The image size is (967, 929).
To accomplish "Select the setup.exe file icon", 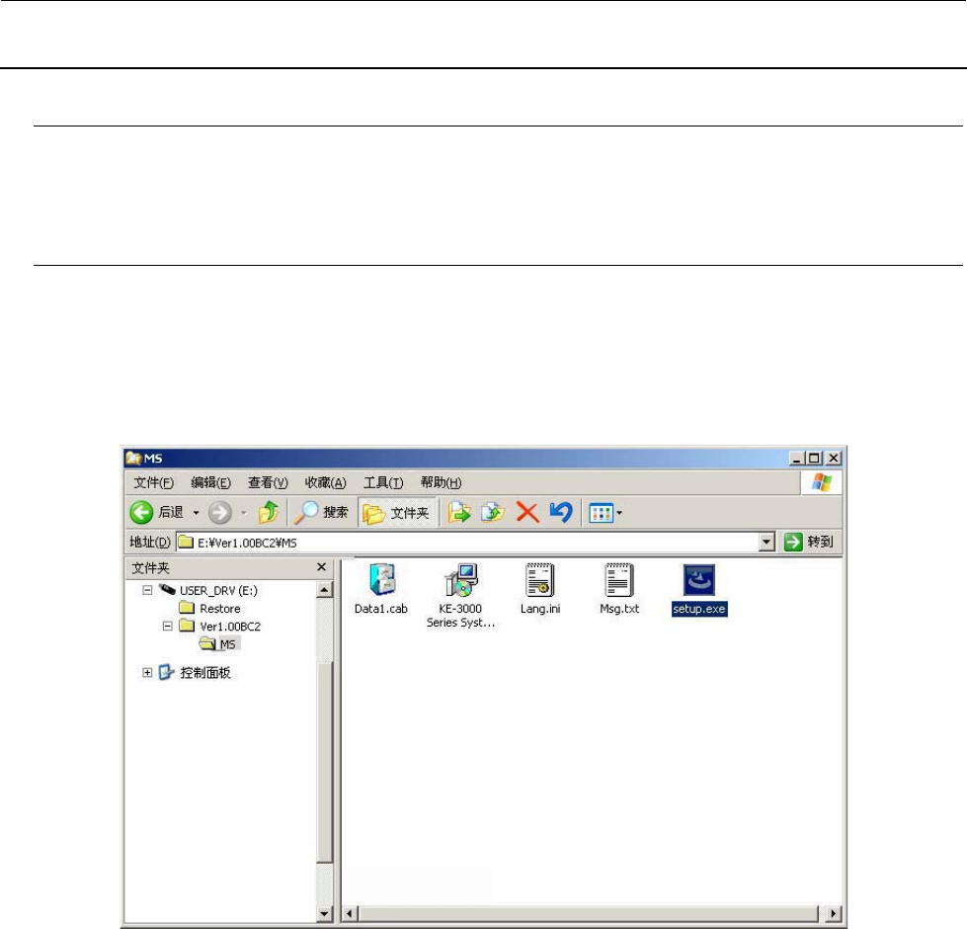I will (699, 580).
